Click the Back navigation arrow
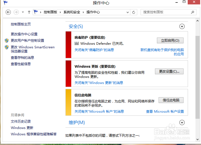The image size is (201, 145). [x=8, y=12]
